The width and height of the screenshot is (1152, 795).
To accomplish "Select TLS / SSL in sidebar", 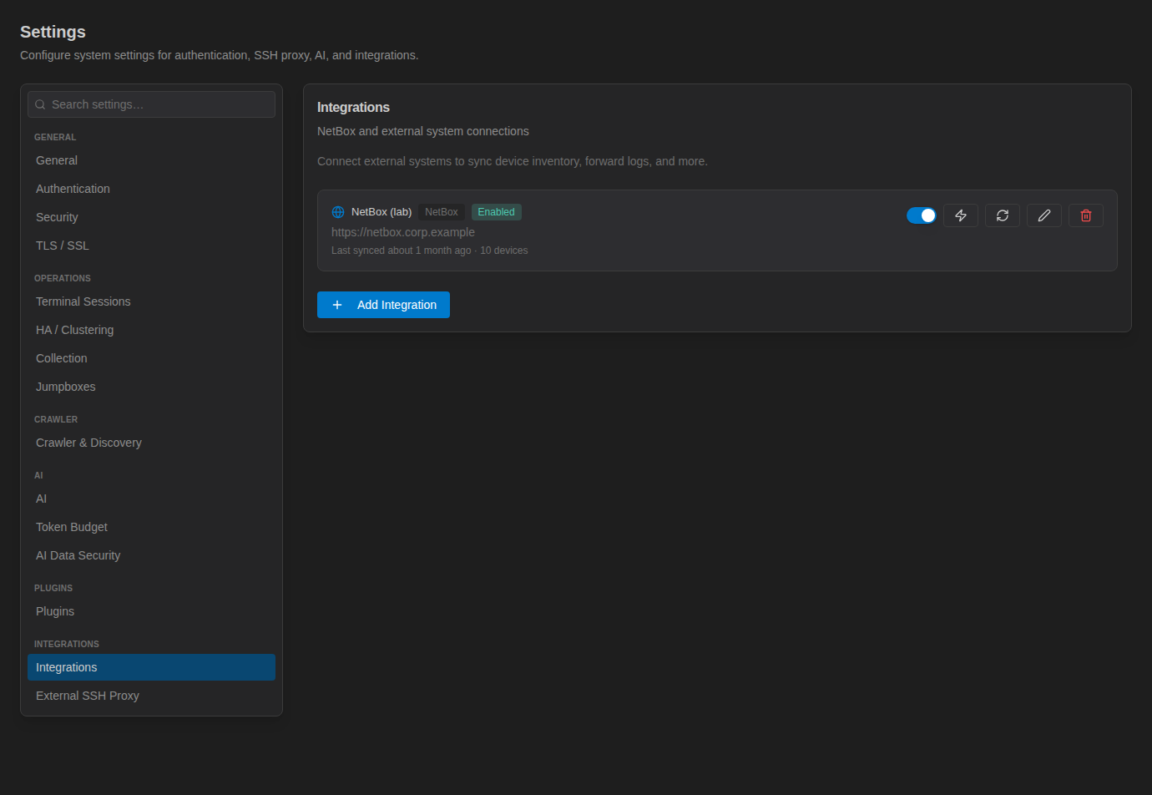I will click(151, 246).
